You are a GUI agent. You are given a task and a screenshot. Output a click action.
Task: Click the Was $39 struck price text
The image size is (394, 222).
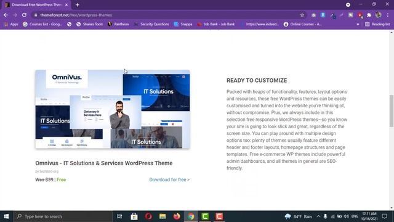[x=44, y=179]
